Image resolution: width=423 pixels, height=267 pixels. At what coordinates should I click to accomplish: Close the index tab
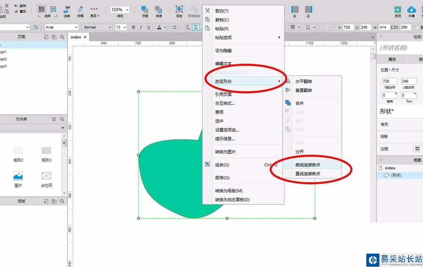click(85, 37)
